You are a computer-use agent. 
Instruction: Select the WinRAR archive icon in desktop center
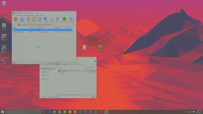pyautogui.click(x=100, y=48)
